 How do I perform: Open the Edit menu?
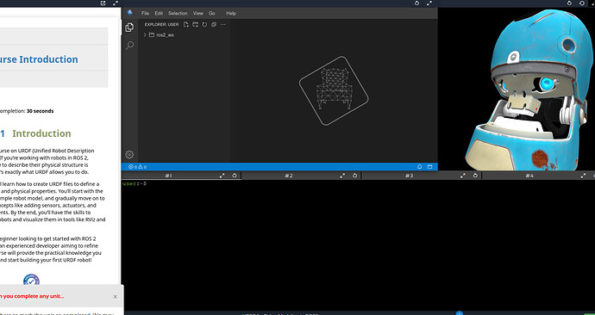[159, 13]
